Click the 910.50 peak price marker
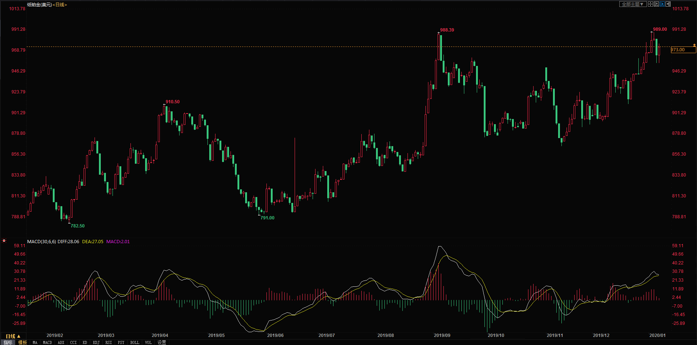 pyautogui.click(x=173, y=102)
